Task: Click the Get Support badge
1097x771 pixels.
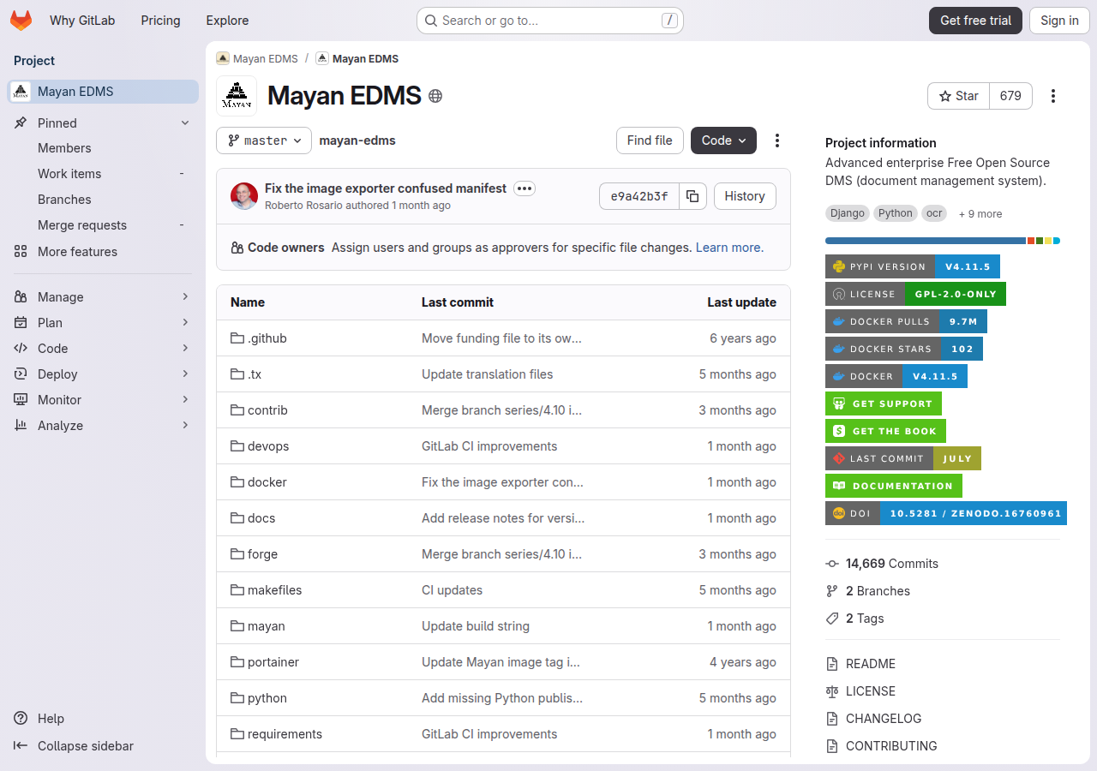Action: click(x=884, y=403)
